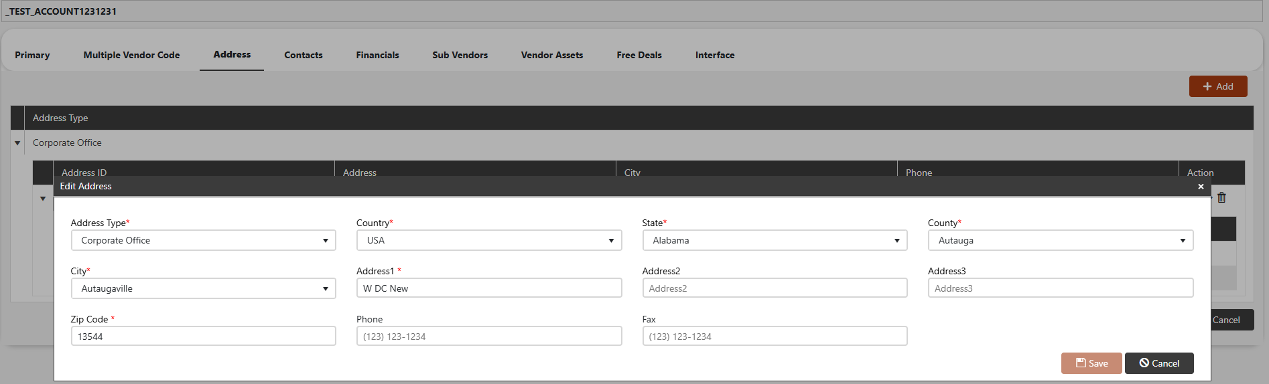Close the Edit Address dialog
The image size is (1269, 384).
pos(1201,187)
